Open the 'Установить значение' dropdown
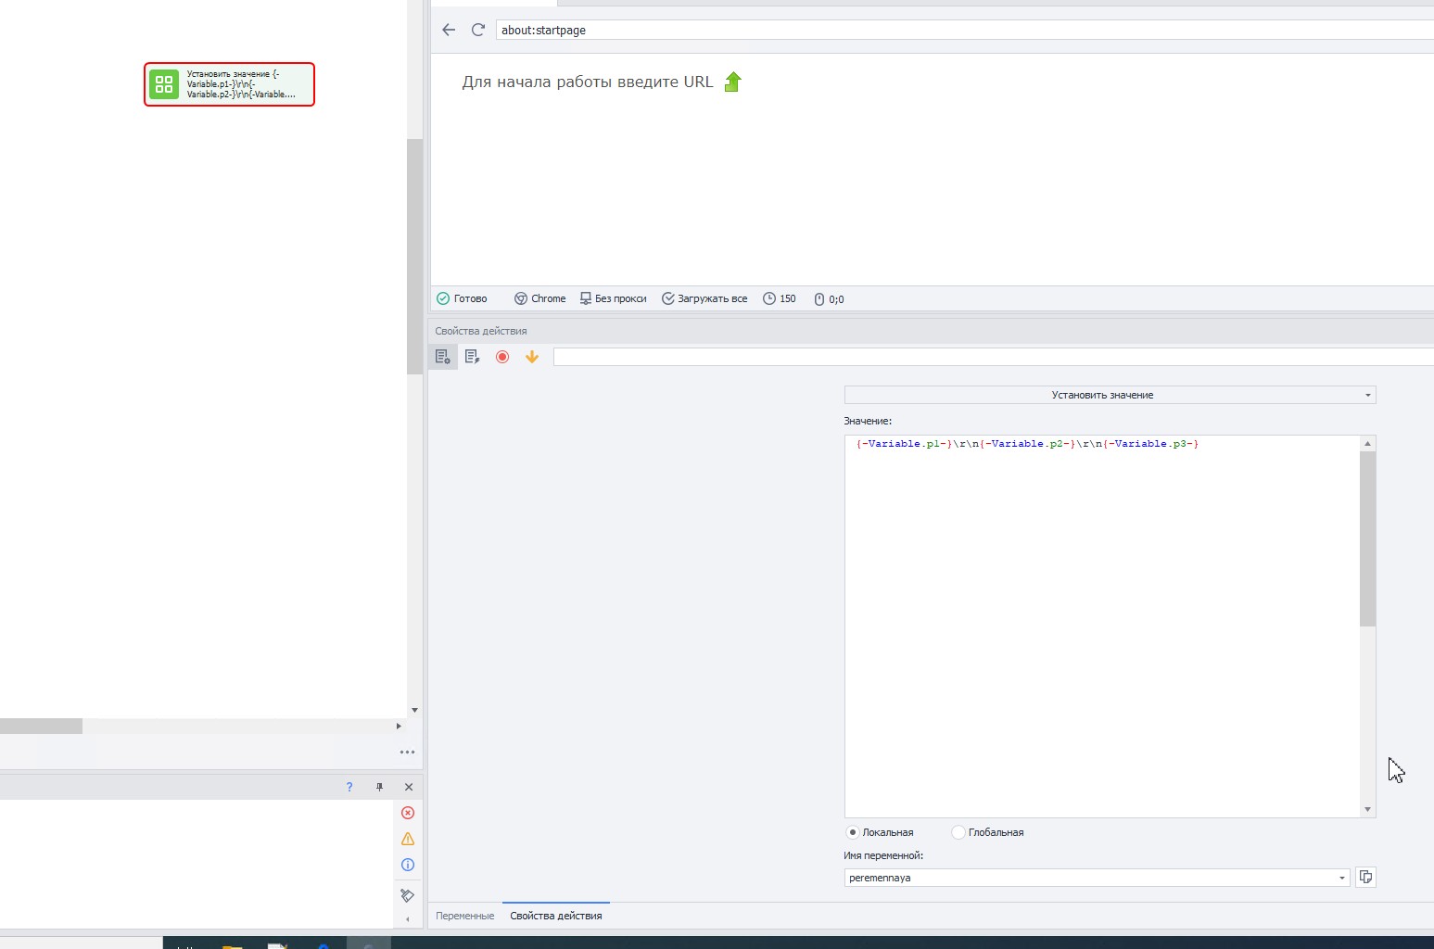Image resolution: width=1434 pixels, height=949 pixels. 1110,395
